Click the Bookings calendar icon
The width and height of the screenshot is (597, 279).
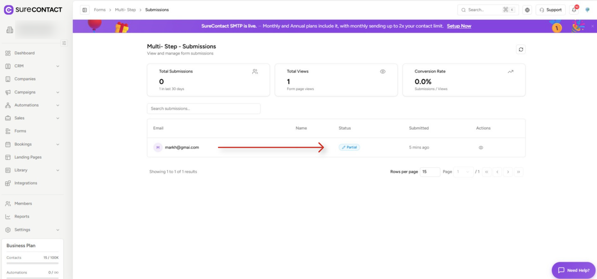click(x=8, y=144)
